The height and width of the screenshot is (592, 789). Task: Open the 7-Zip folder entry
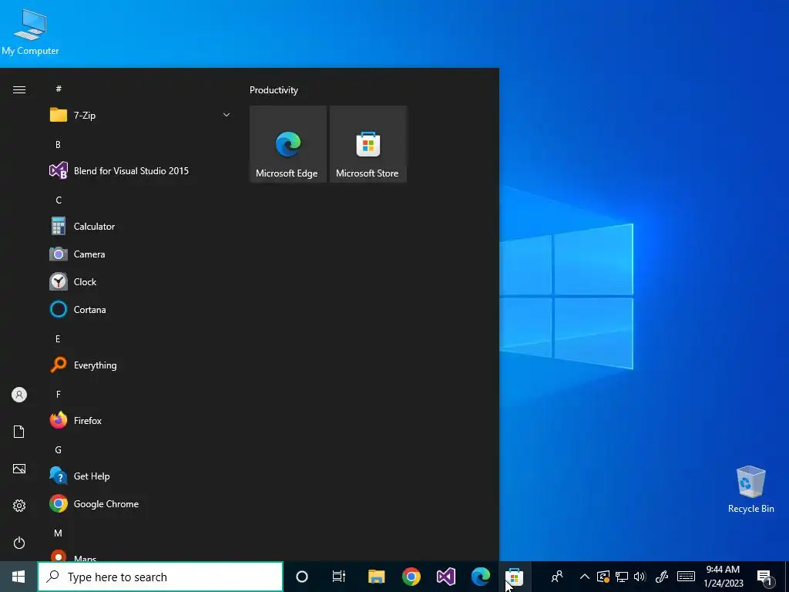[x=140, y=115]
